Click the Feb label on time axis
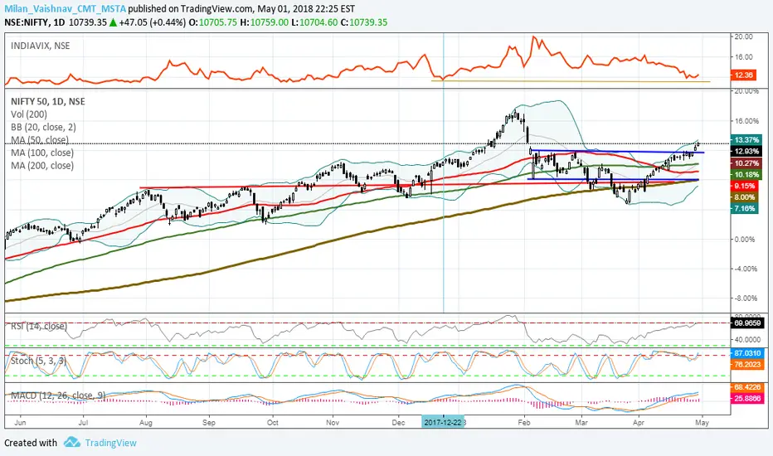Image resolution: width=773 pixels, height=456 pixels. pyautogui.click(x=524, y=423)
